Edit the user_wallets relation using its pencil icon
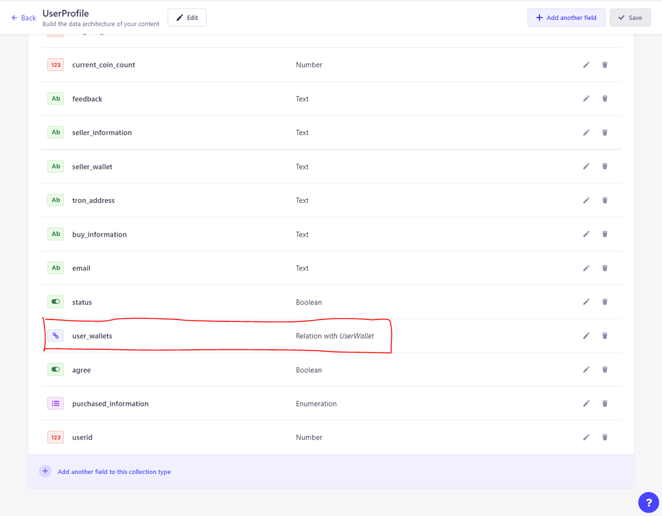The height and width of the screenshot is (516, 662). click(586, 336)
